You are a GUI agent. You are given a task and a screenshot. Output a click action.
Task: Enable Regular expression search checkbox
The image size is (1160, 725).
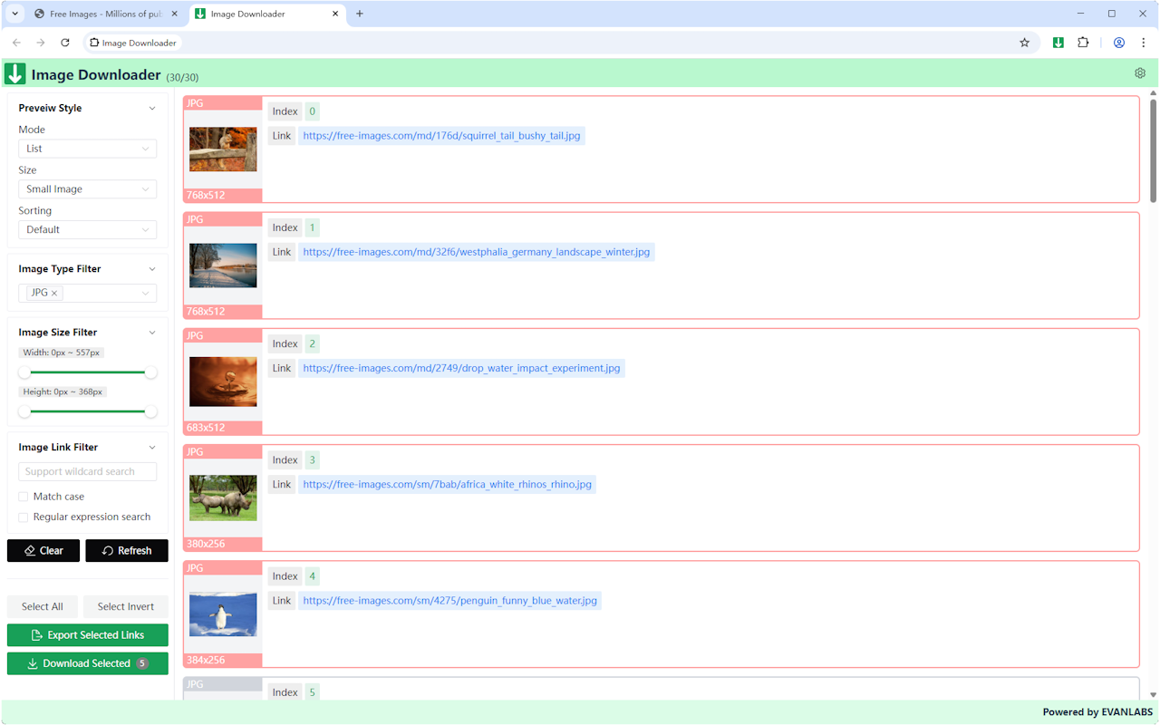tap(24, 517)
